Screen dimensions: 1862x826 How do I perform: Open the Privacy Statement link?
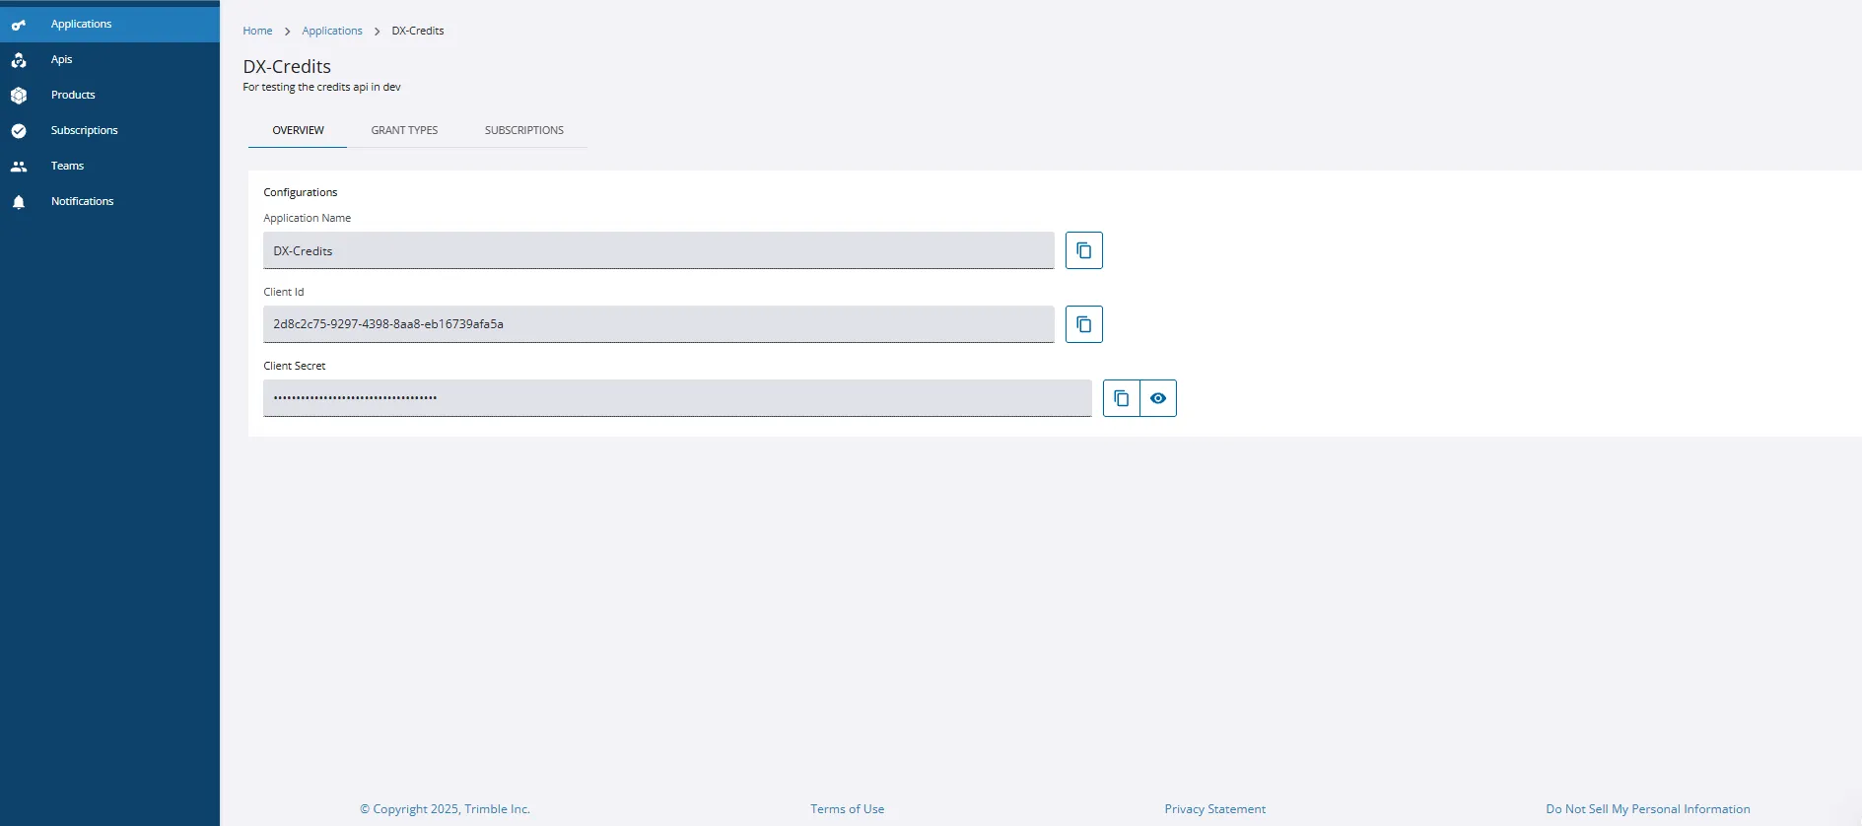(1214, 809)
